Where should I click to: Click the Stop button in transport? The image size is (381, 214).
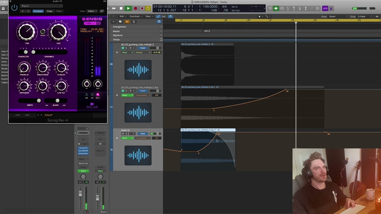(x=121, y=8)
